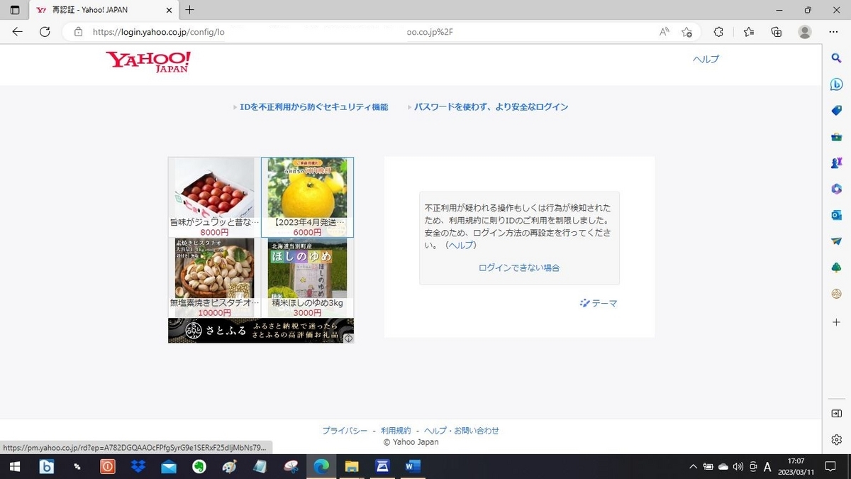Open the volume control in tray
Image resolution: width=851 pixels, height=479 pixels.
[738, 466]
